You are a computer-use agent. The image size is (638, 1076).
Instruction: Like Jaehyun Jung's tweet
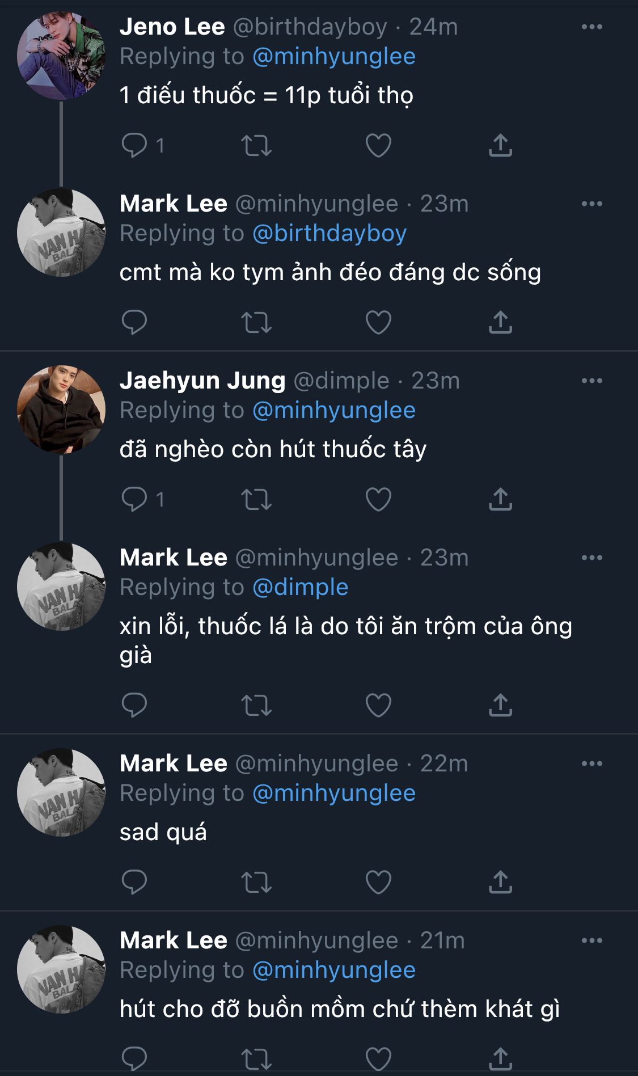click(378, 499)
